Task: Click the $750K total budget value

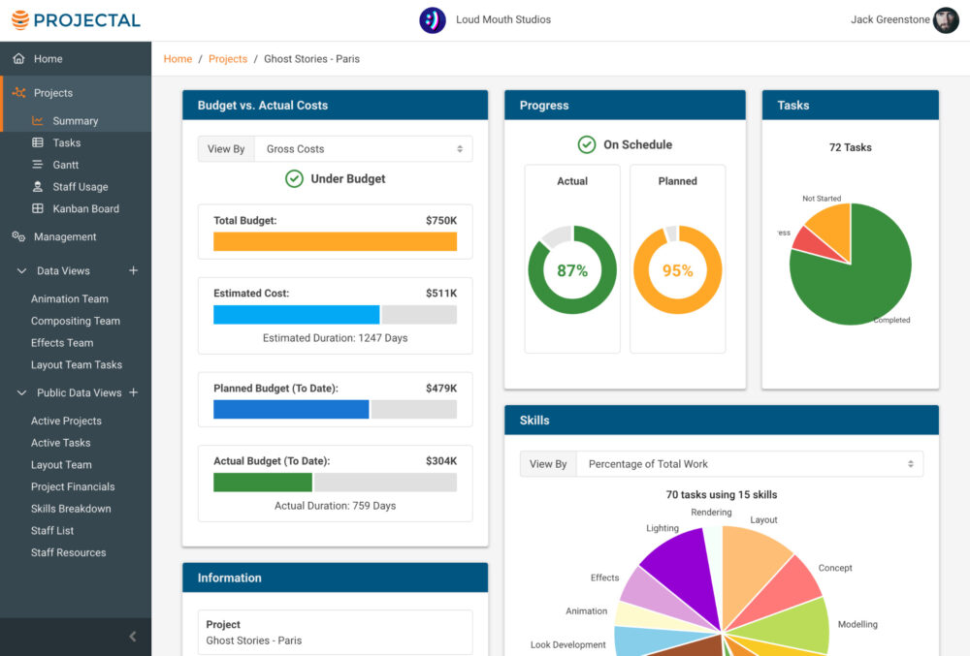Action: [x=441, y=221]
